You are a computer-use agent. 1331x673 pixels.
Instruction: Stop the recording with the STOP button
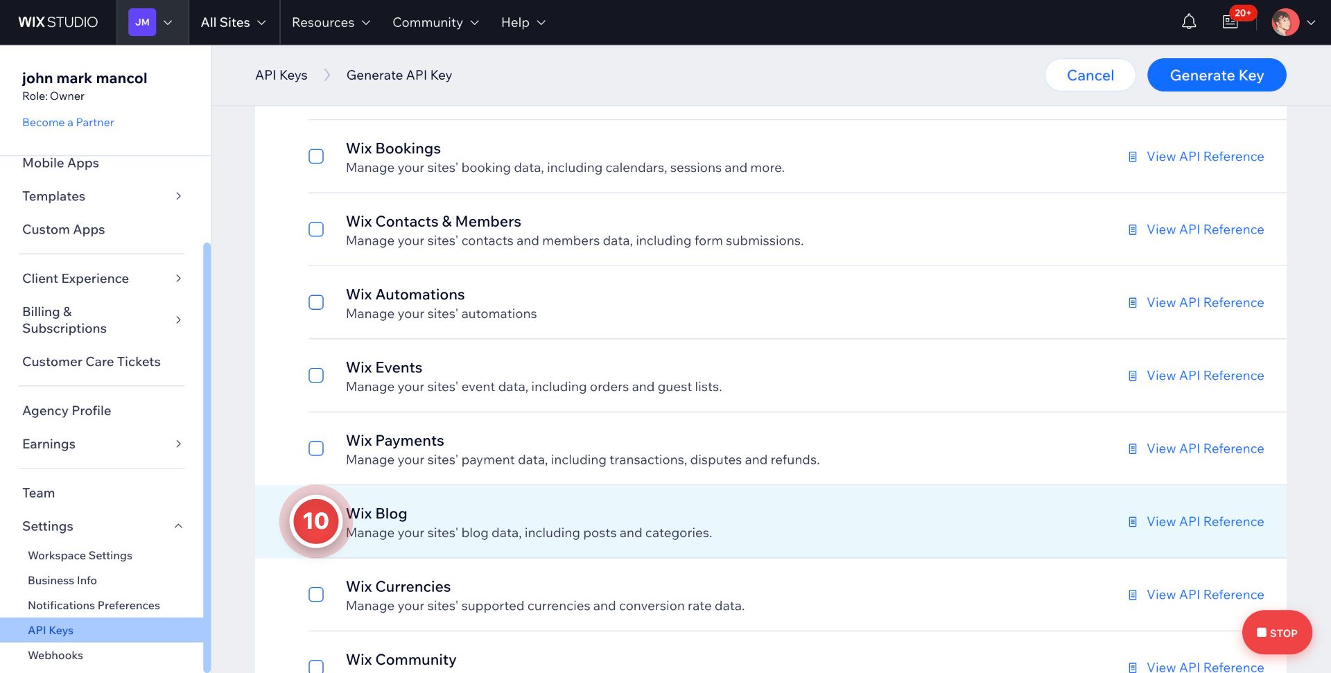1277,633
